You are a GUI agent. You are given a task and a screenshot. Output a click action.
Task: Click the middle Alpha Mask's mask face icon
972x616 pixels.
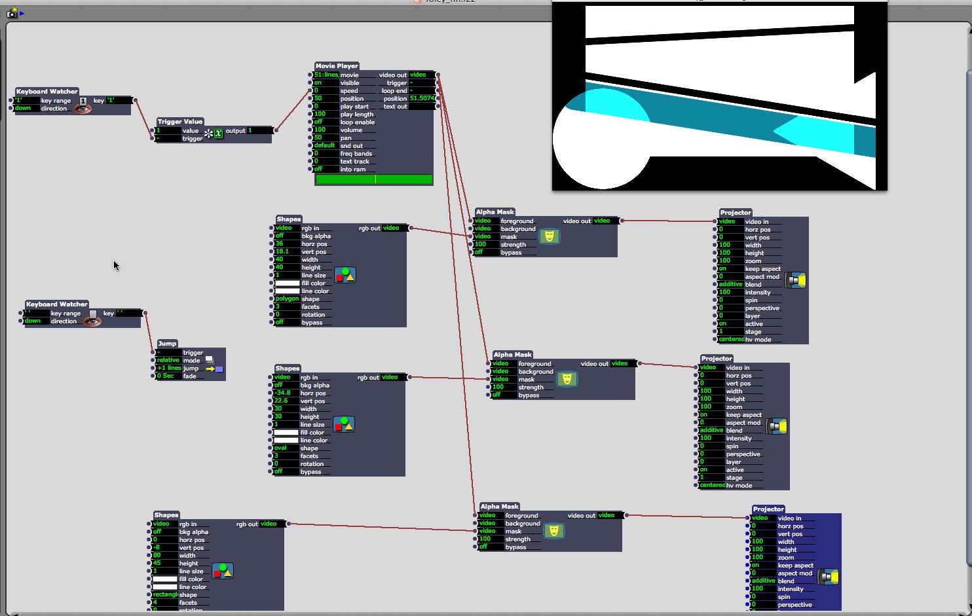point(567,379)
